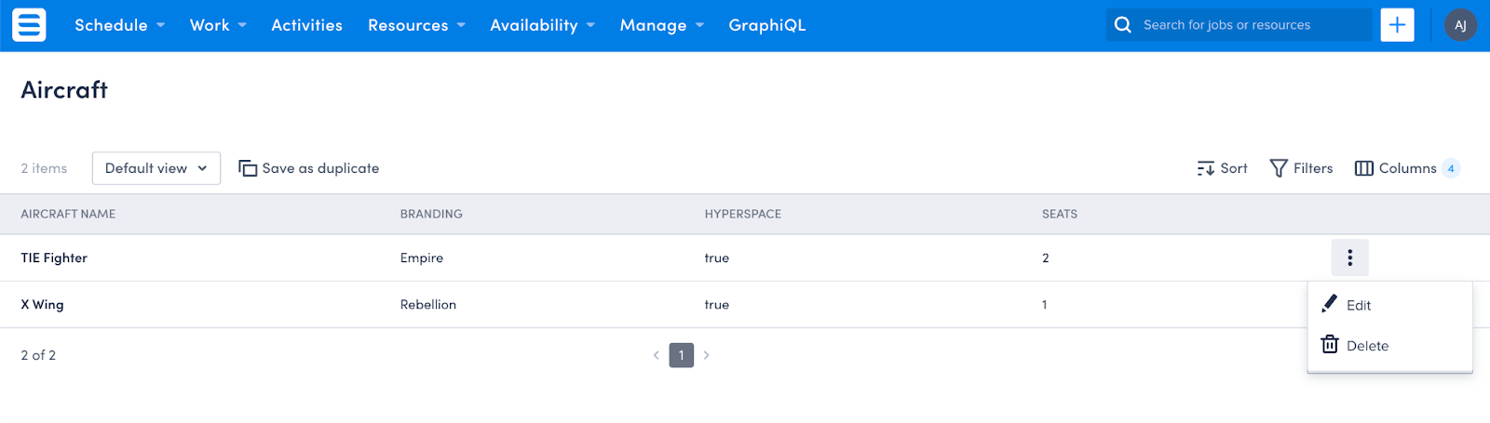Image resolution: width=1490 pixels, height=423 pixels.
Task: Go to previous page arrow
Action: pyautogui.click(x=657, y=355)
